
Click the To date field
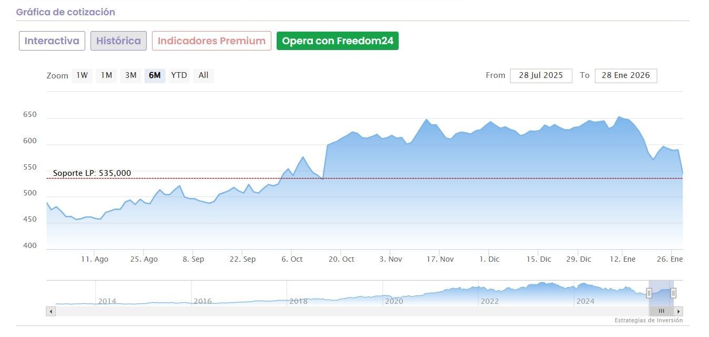(625, 75)
